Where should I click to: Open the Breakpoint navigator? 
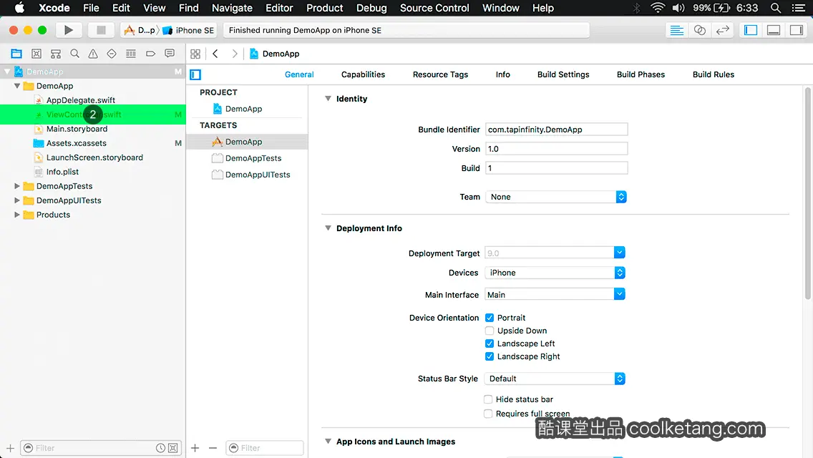point(150,54)
